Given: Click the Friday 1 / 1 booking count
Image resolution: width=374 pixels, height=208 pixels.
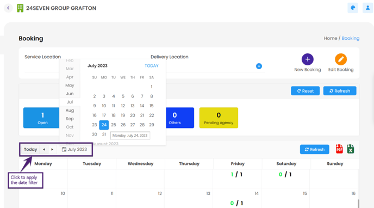Looking at the screenshot, I should pos(236,175).
